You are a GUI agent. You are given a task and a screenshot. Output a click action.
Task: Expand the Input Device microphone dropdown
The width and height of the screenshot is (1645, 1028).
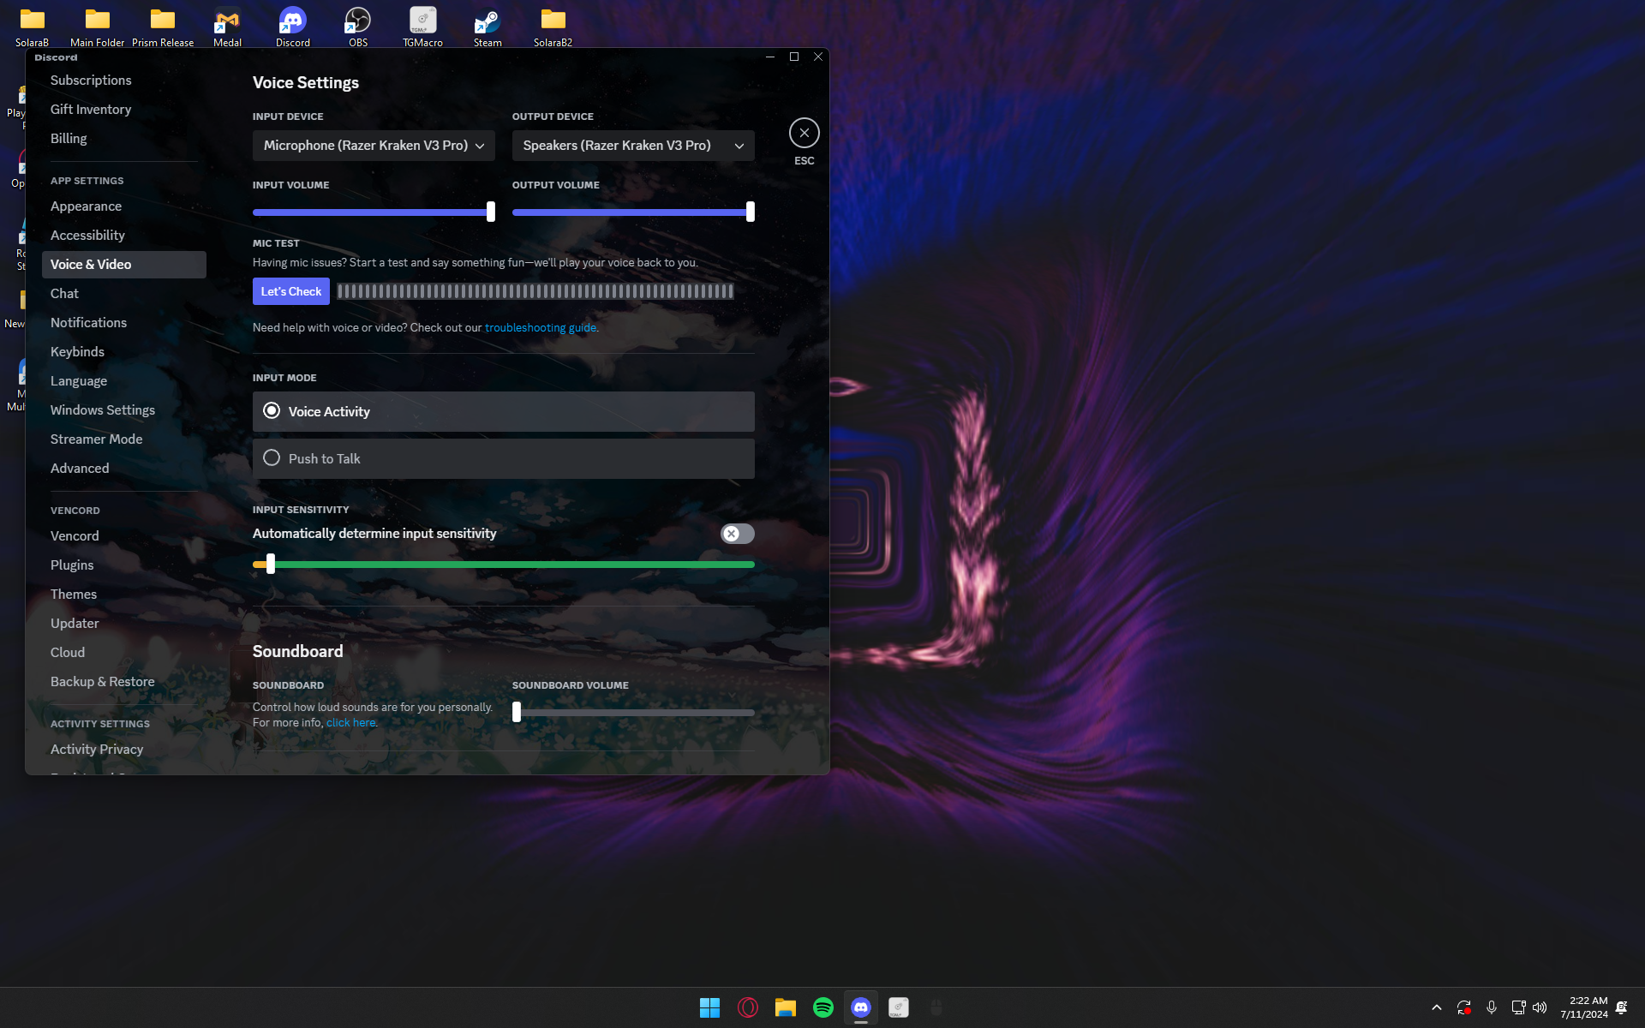374,146
